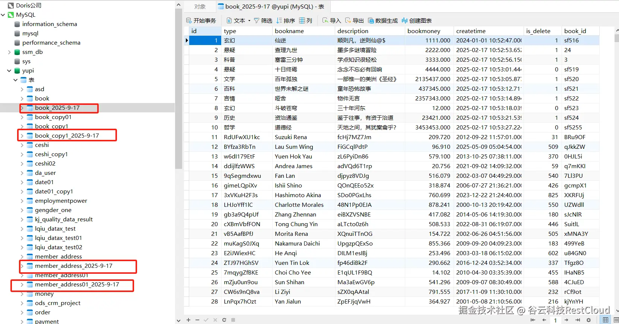The image size is (619, 324).
Task: Click the Columns (列) toolbar icon
Action: 302,20
